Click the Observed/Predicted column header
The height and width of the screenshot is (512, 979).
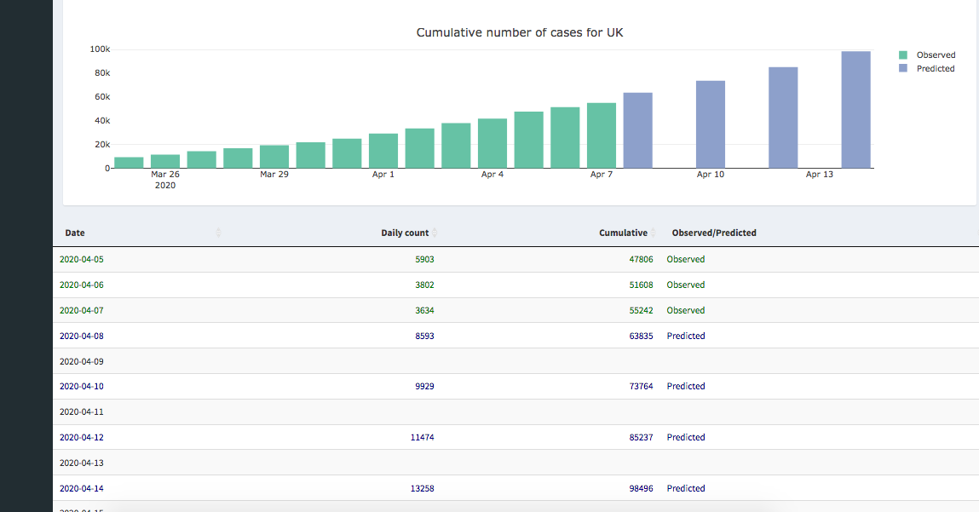click(x=714, y=233)
